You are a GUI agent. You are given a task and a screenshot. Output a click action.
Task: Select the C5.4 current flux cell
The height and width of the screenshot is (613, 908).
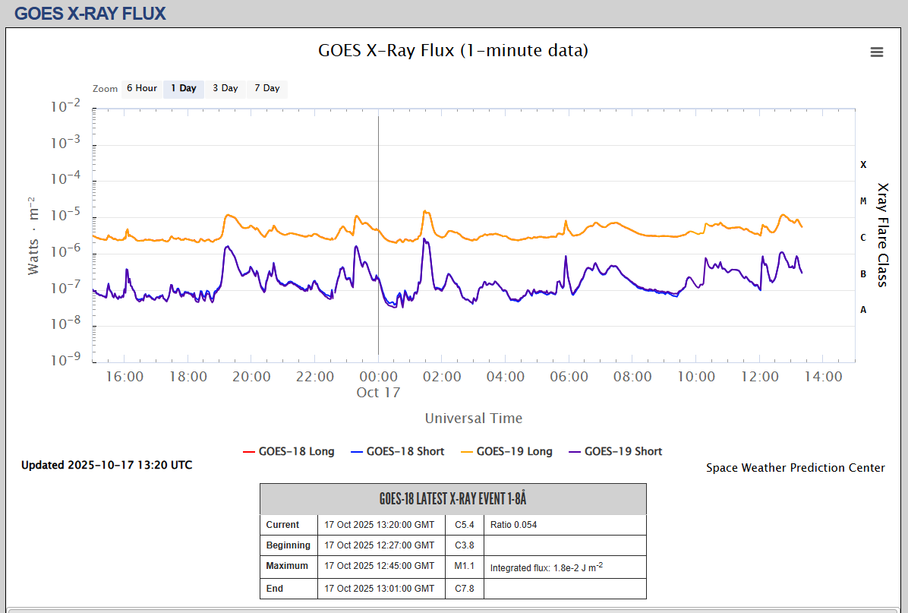[464, 525]
